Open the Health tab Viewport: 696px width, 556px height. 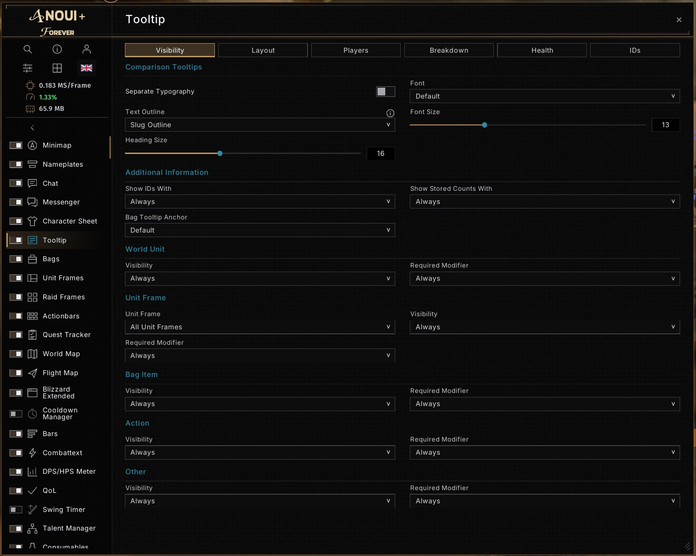click(542, 50)
